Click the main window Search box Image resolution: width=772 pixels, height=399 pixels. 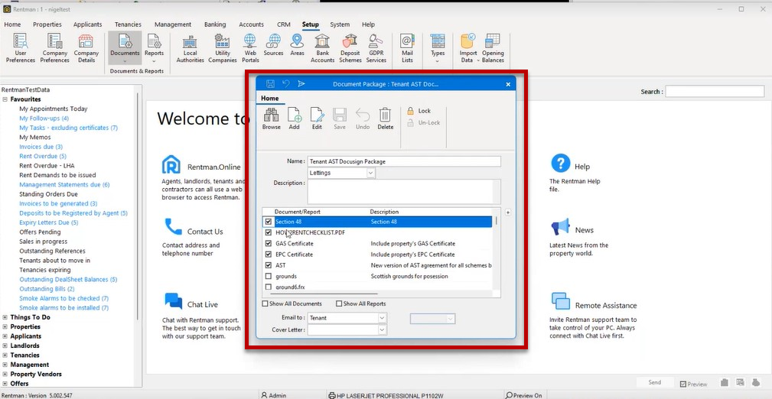click(x=715, y=92)
